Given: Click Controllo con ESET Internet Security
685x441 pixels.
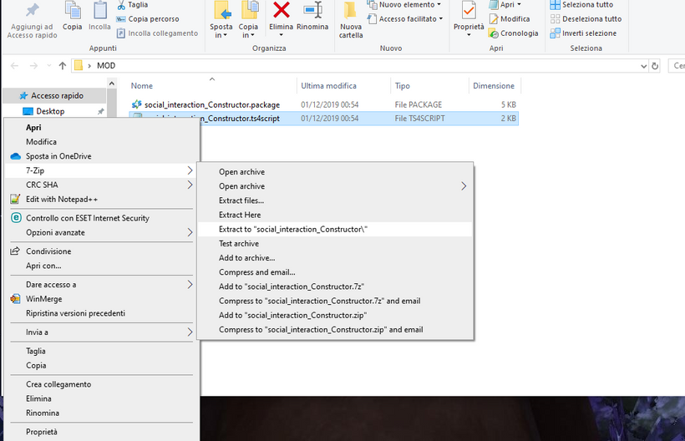Looking at the screenshot, I should click(x=87, y=218).
